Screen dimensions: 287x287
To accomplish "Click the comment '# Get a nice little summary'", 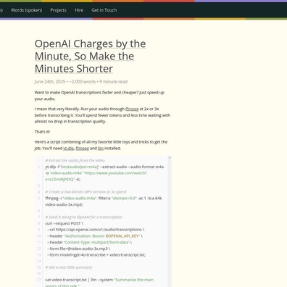I will [69, 267].
